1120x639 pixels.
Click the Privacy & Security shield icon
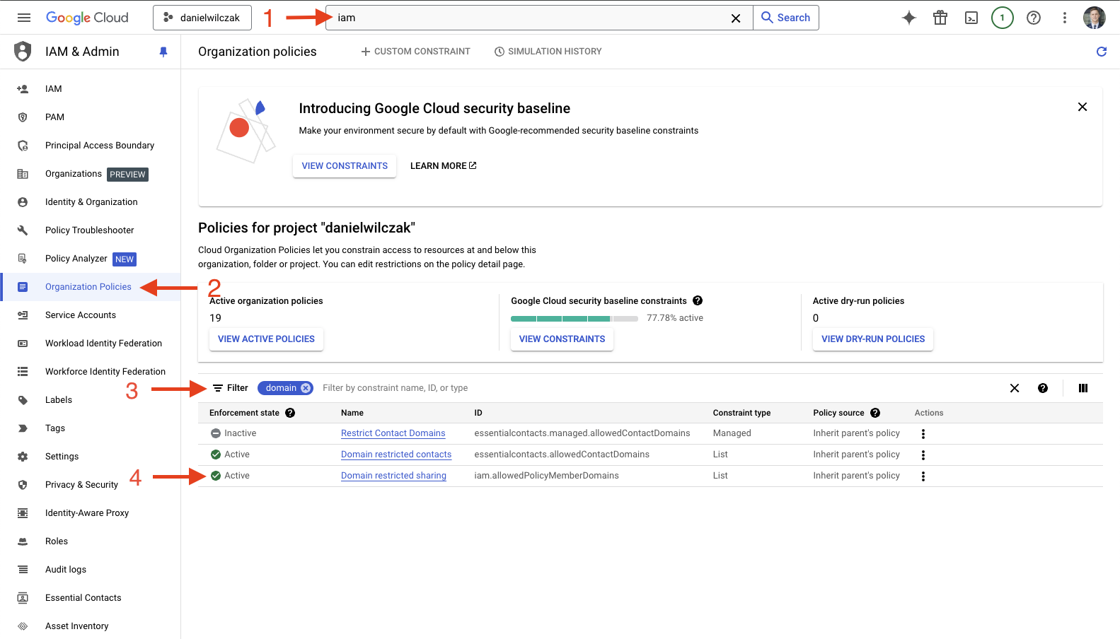(23, 485)
